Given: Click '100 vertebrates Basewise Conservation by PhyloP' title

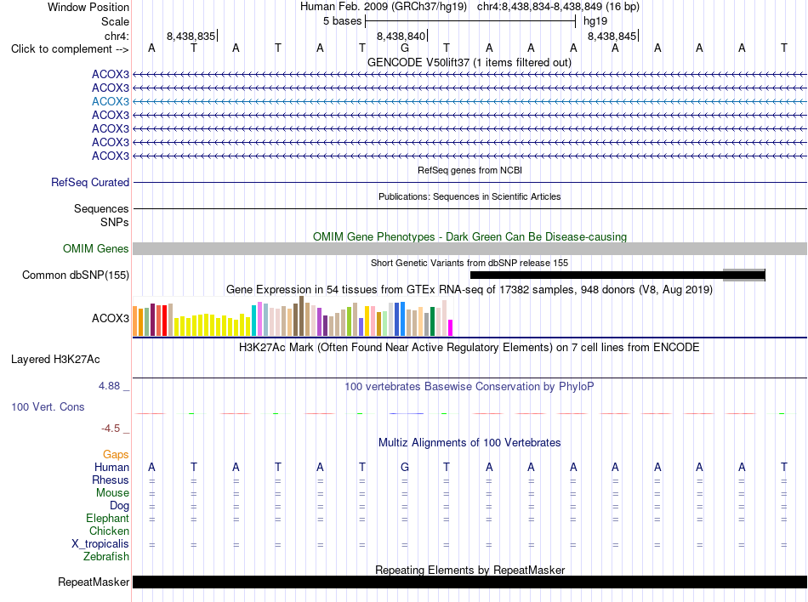Looking at the screenshot, I should 469,386.
